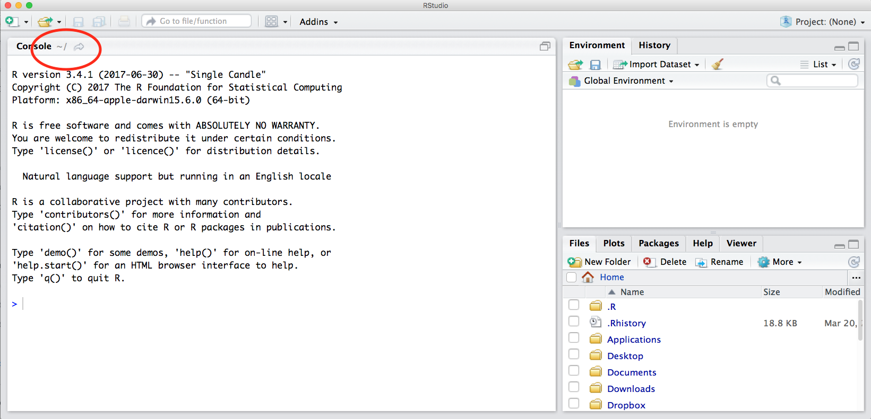Viewport: 871px width, 419px height.
Task: Maximize the Files pane
Action: click(853, 245)
